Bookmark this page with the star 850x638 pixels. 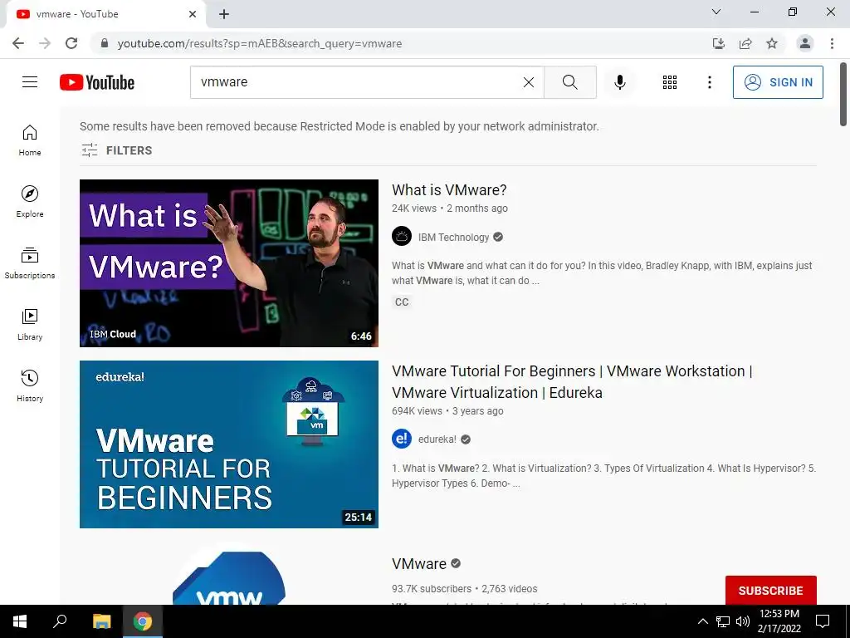pyautogui.click(x=772, y=43)
